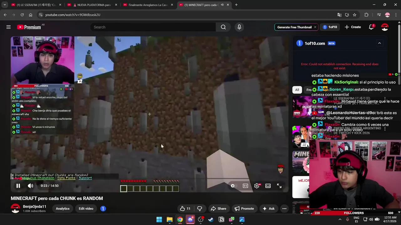Viewport: 401px width, 225px height.
Task: Open Steam from the taskbar
Action: tap(211, 219)
